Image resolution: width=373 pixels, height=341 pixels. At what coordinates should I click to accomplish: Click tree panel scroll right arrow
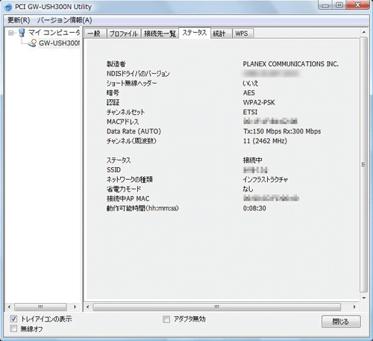tap(75, 307)
